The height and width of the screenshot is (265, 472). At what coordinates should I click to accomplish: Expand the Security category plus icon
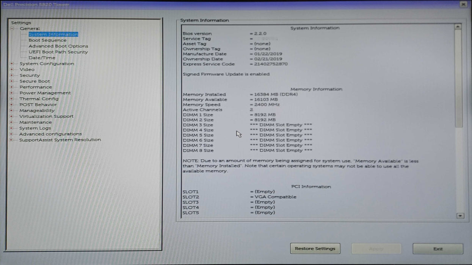[x=12, y=75]
